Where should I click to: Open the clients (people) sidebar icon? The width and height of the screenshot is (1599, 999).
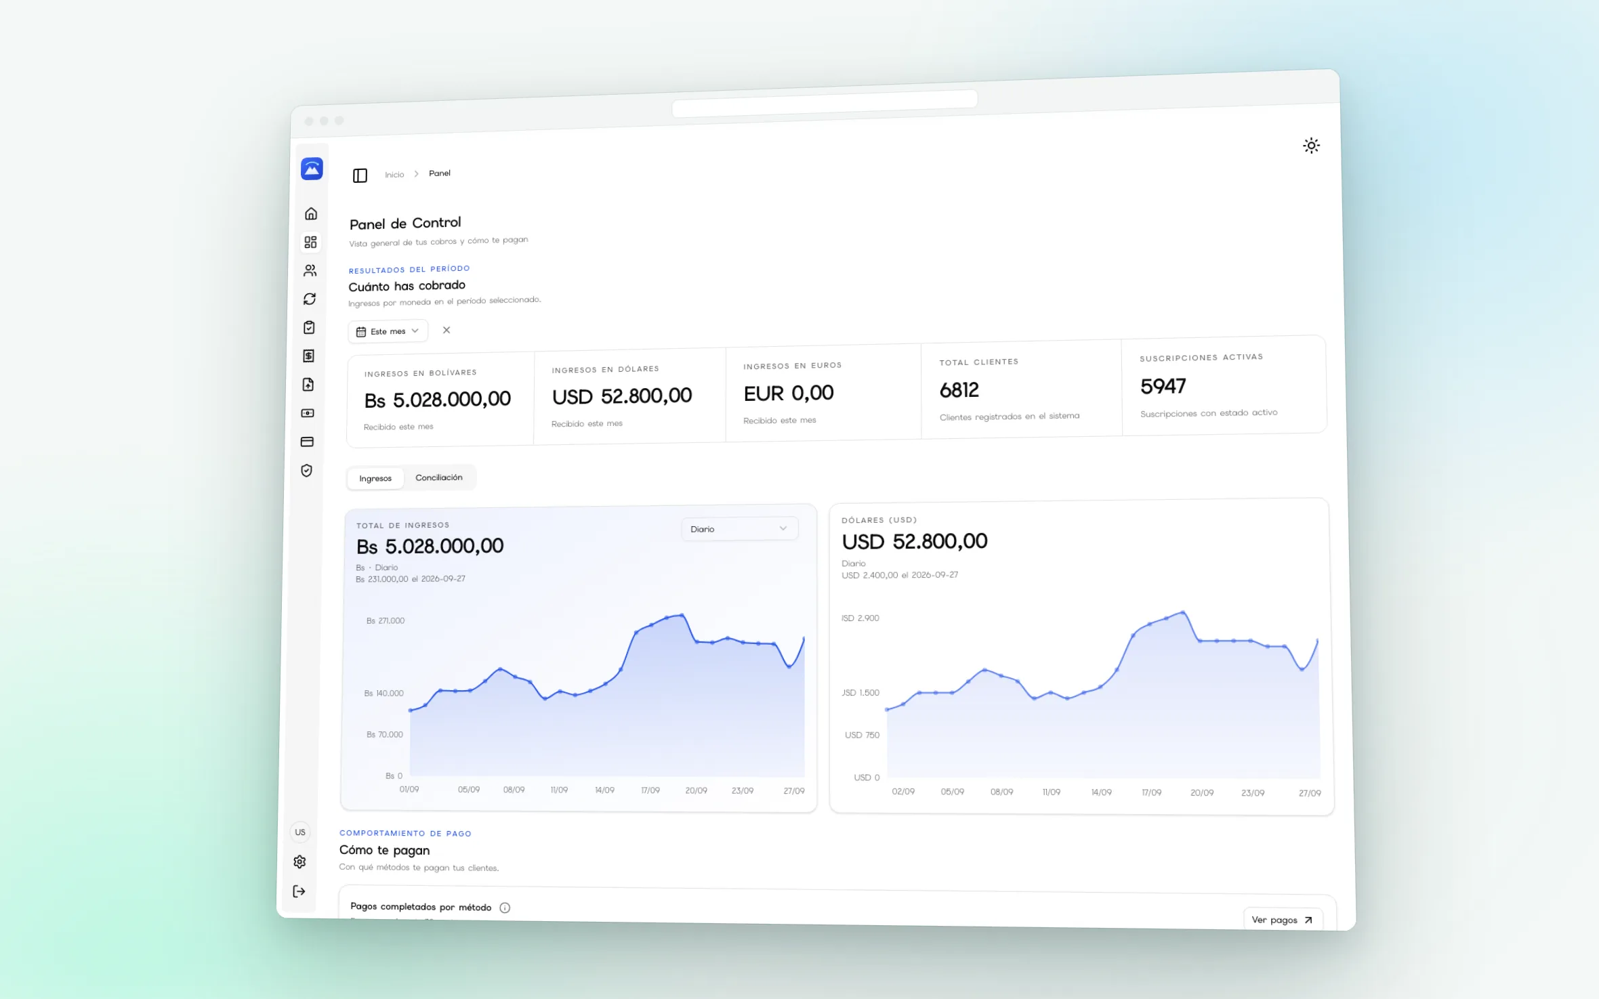tap(310, 271)
